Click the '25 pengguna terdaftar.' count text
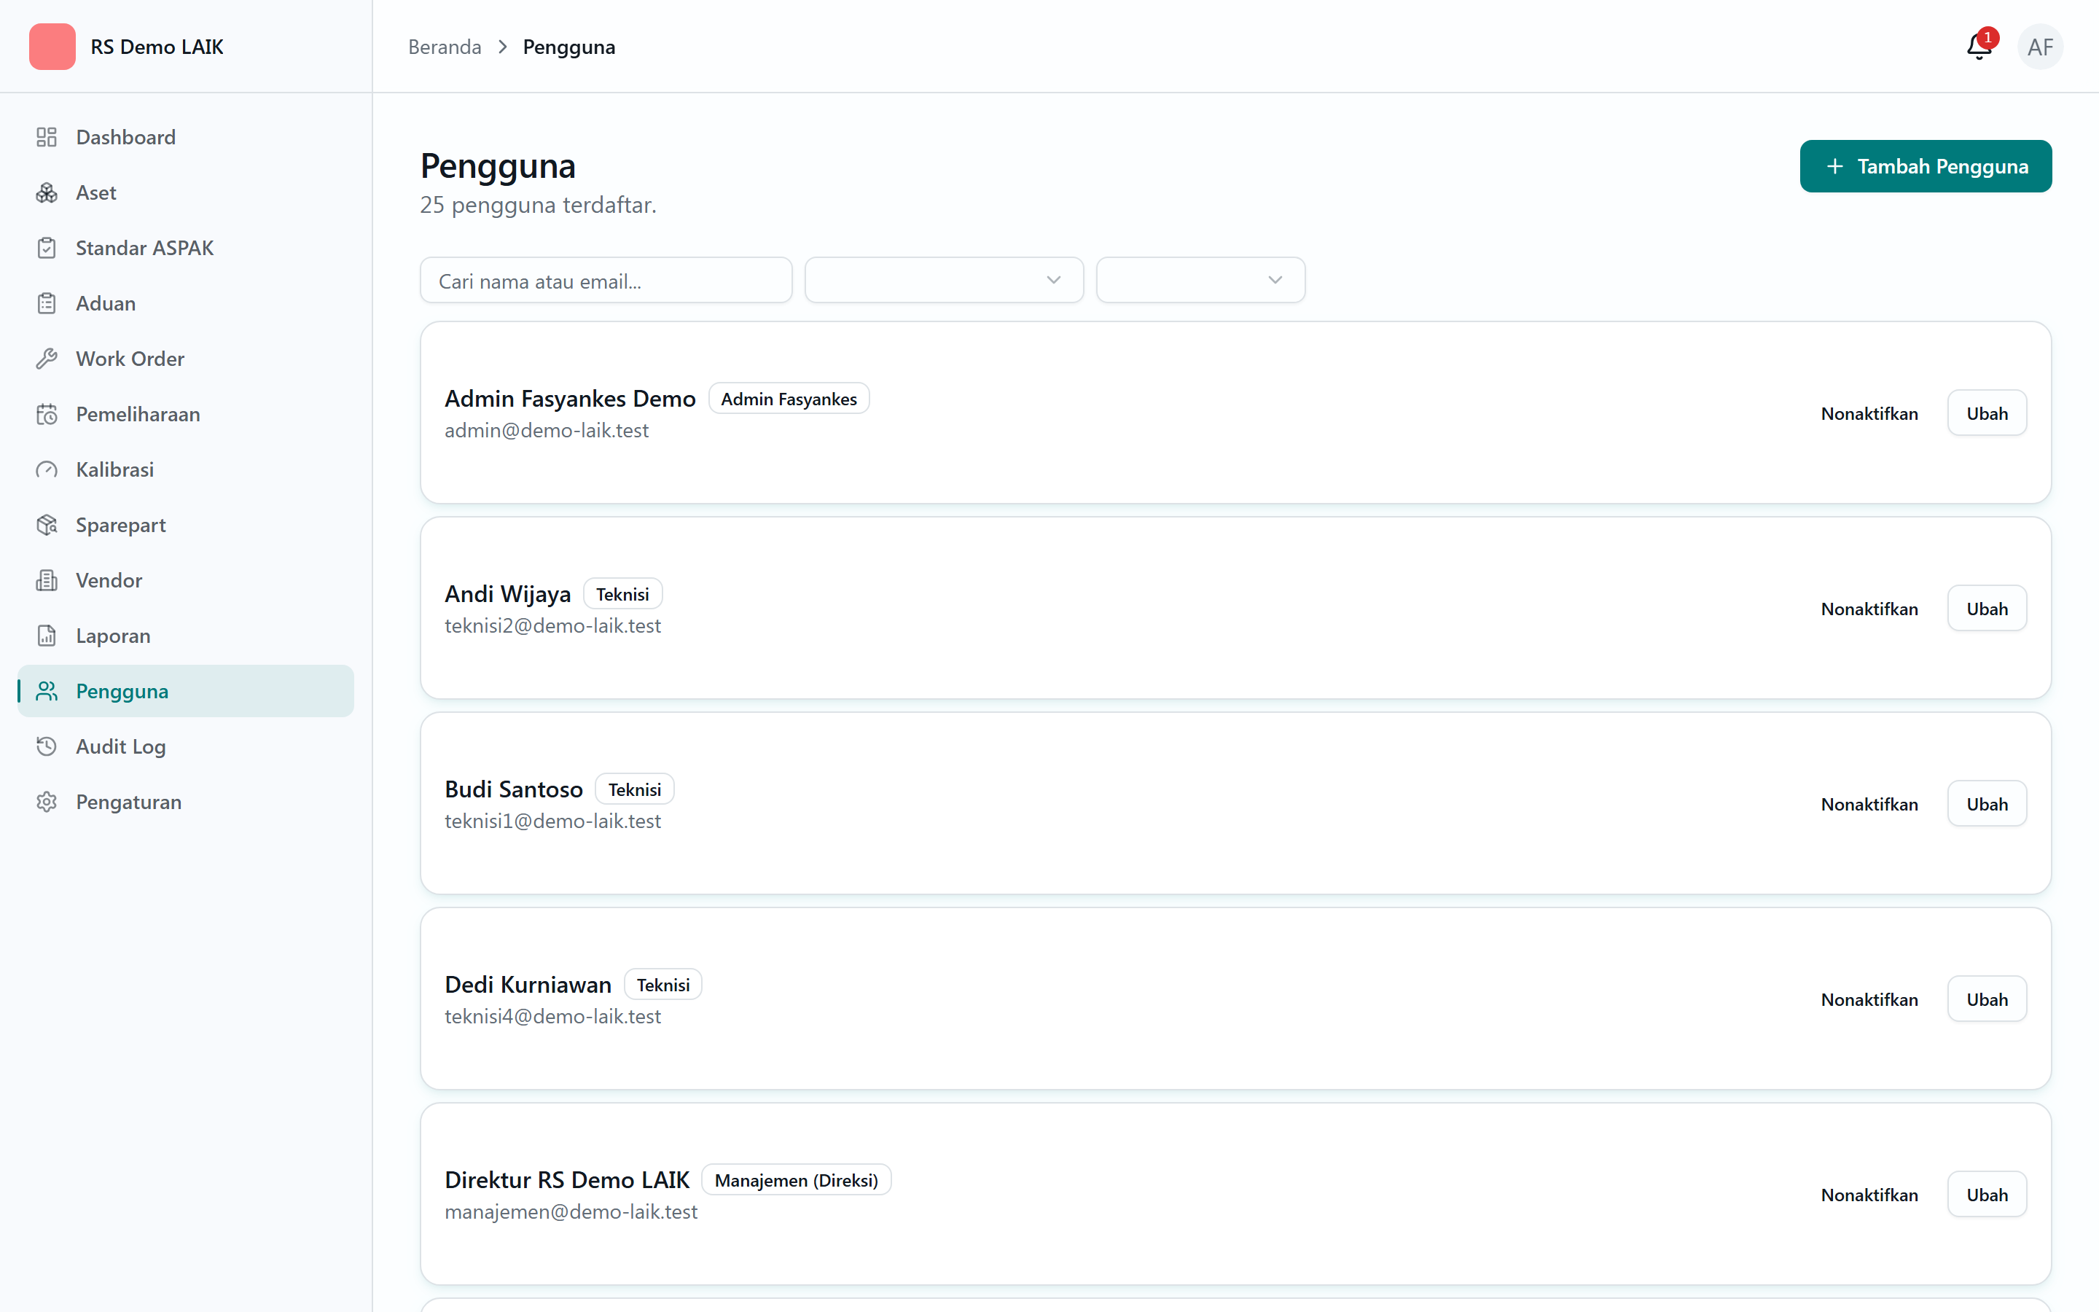The width and height of the screenshot is (2099, 1312). [539, 205]
